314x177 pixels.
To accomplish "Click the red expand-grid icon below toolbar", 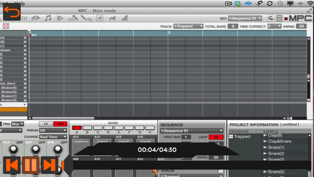I will [x=6, y=26].
